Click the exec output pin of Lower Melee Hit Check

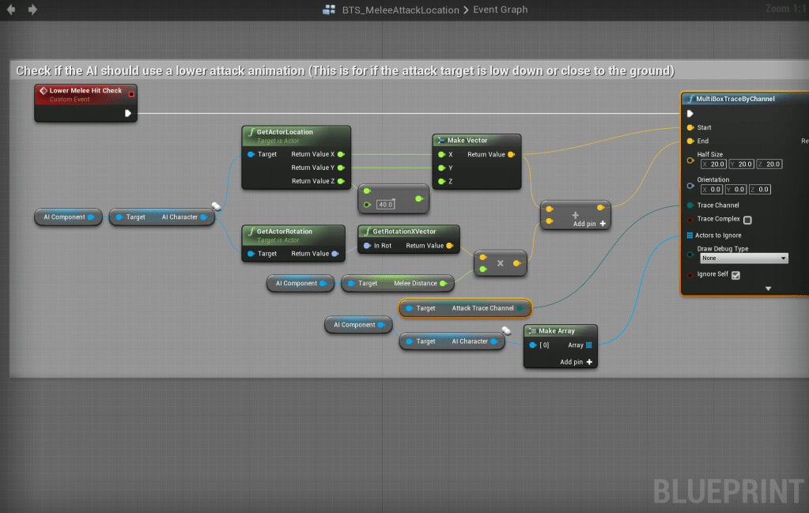(128, 113)
